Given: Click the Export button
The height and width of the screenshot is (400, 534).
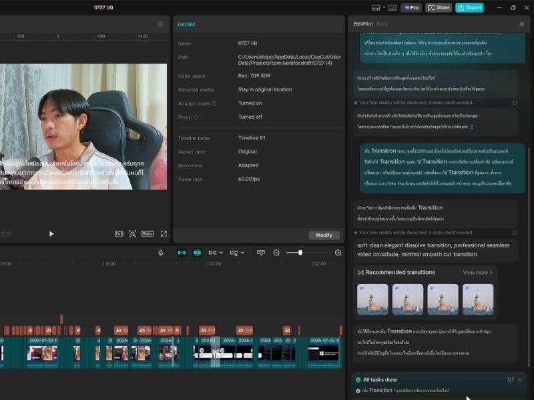Looking at the screenshot, I should (469, 7).
